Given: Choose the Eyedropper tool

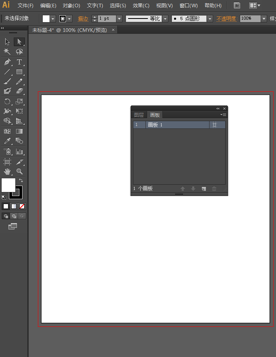Looking at the screenshot, I should (7, 141).
